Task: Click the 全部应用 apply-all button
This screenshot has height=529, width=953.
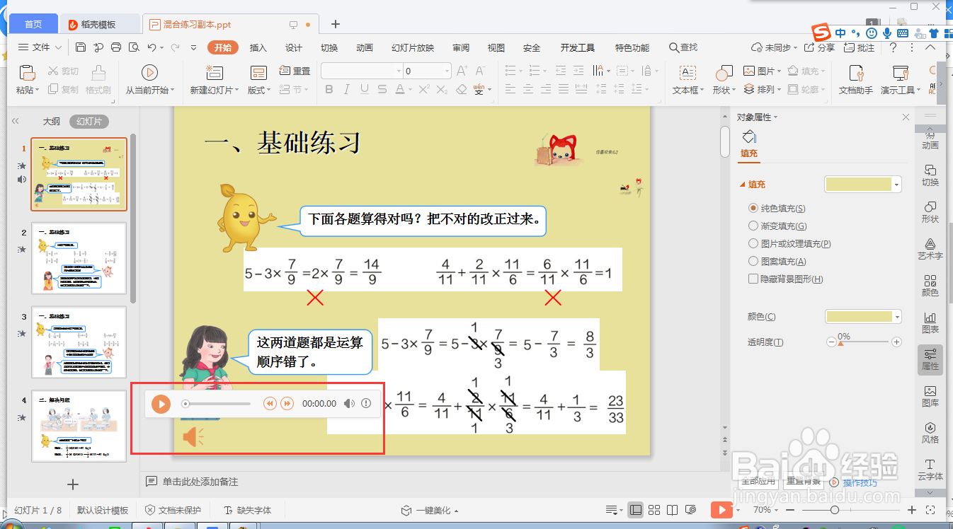Action: tap(757, 482)
